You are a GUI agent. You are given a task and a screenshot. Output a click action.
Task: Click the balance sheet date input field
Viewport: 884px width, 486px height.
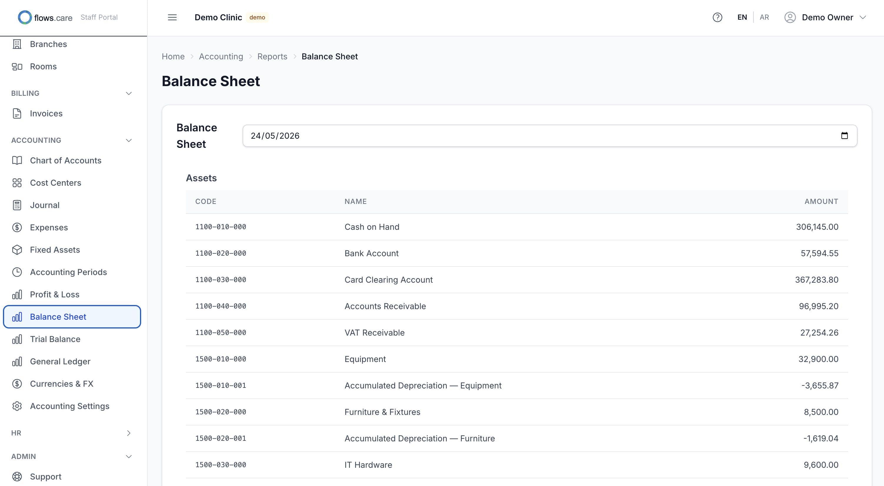(550, 136)
